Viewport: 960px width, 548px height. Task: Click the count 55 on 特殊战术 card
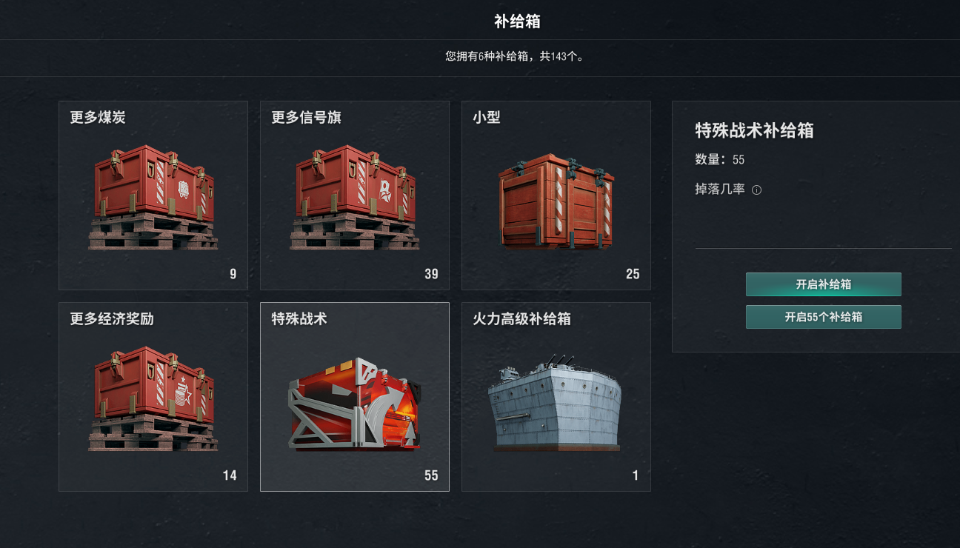pyautogui.click(x=431, y=475)
